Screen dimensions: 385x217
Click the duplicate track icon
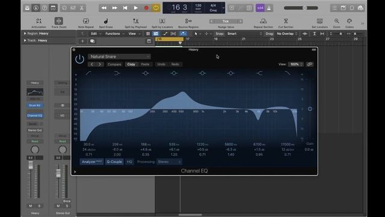pyautogui.click(x=92, y=41)
